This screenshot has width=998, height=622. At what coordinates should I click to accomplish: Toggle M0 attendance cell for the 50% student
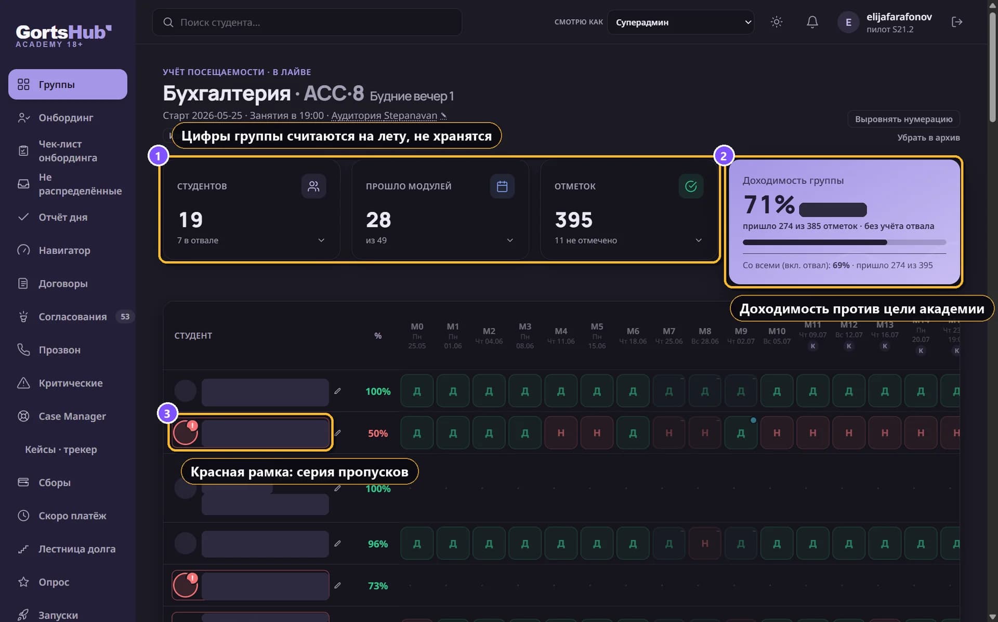(x=417, y=433)
